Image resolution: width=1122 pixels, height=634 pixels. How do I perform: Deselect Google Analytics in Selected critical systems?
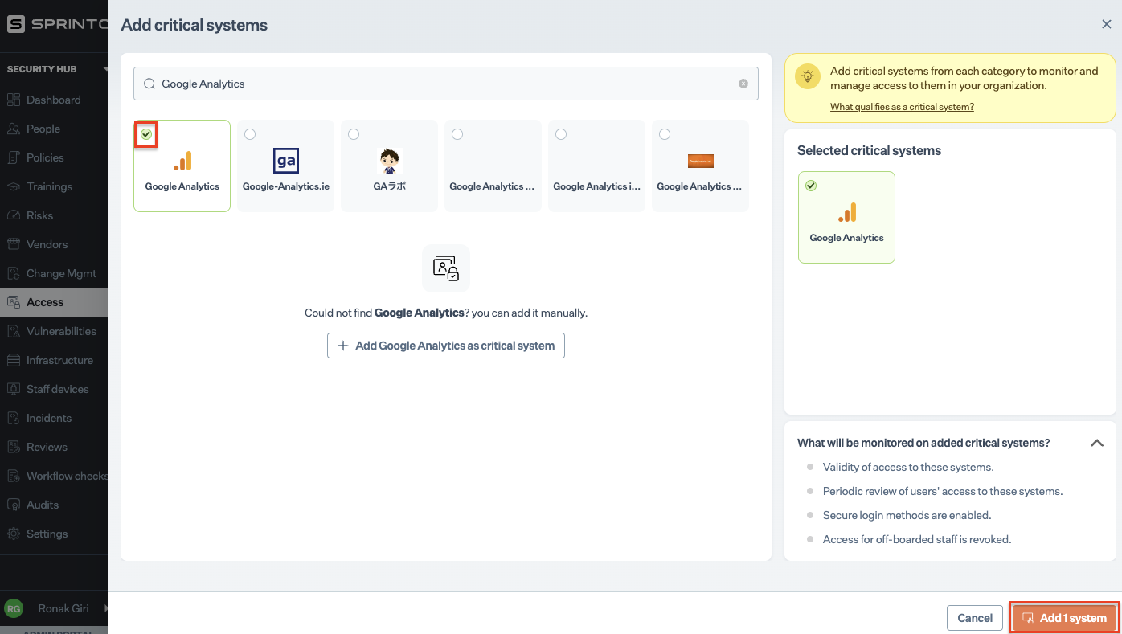point(811,186)
